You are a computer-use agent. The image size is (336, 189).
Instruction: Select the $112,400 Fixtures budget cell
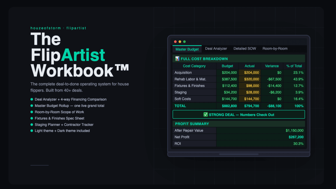[x=227, y=86]
